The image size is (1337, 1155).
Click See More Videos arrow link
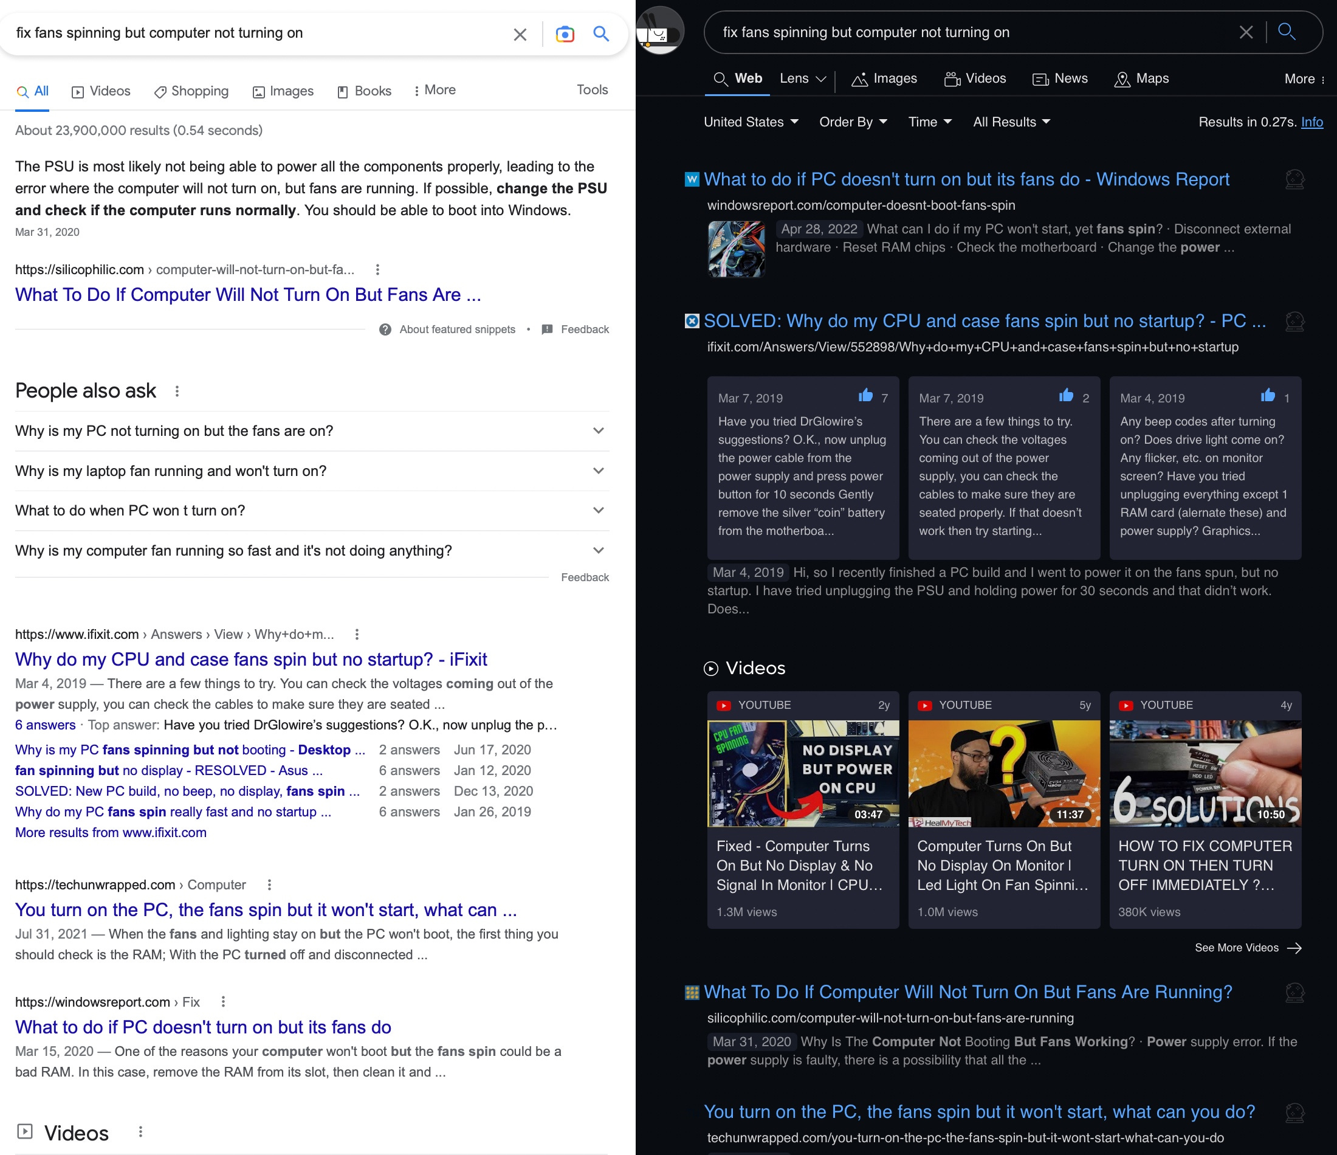click(x=1248, y=948)
